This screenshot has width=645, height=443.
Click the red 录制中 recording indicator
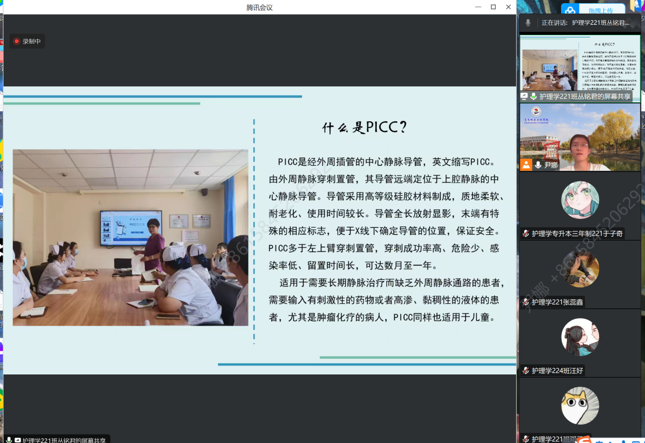[x=27, y=41]
